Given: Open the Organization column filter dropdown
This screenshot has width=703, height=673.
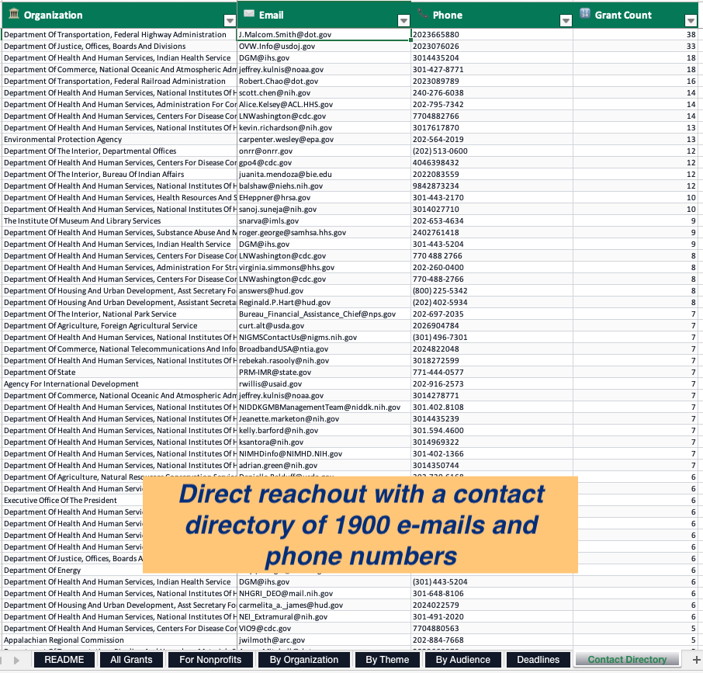Looking at the screenshot, I should pyautogui.click(x=230, y=21).
